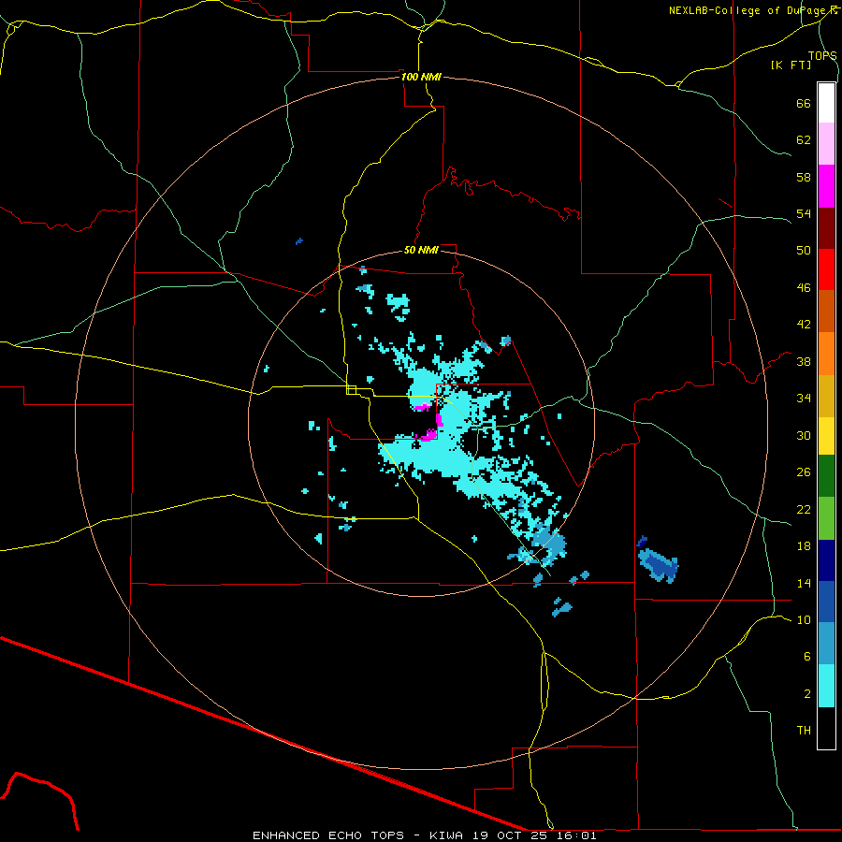Image resolution: width=842 pixels, height=842 pixels.
Task: Click the legend value '50'
Action: (804, 250)
